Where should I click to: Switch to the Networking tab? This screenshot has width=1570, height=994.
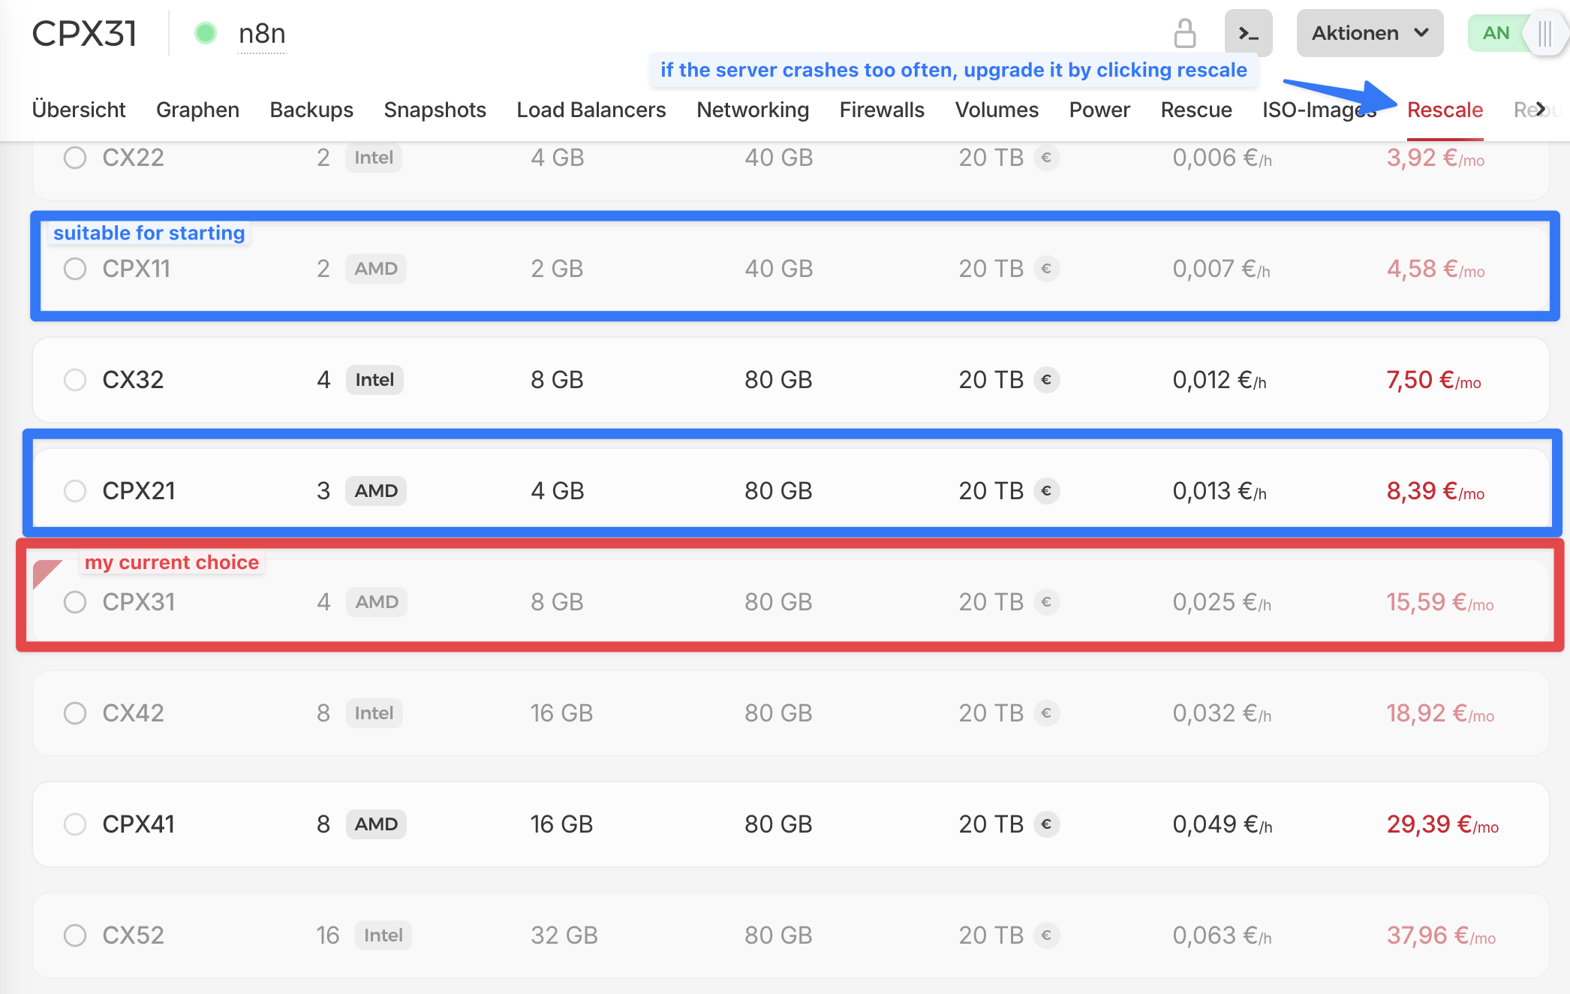point(753,110)
